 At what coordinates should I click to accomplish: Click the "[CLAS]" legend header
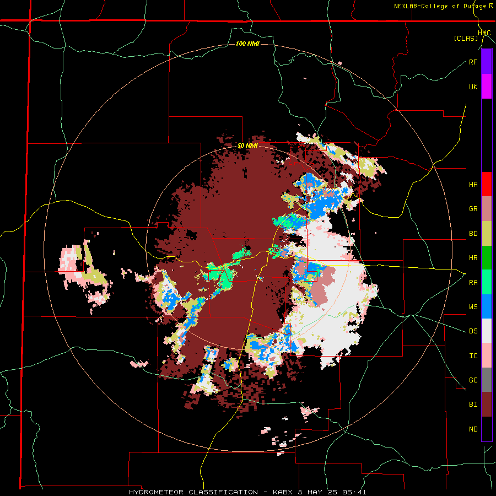click(x=466, y=38)
